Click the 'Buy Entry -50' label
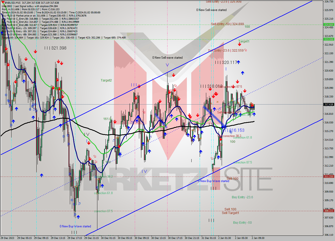This screenshot has height=241, width=335. (242, 222)
